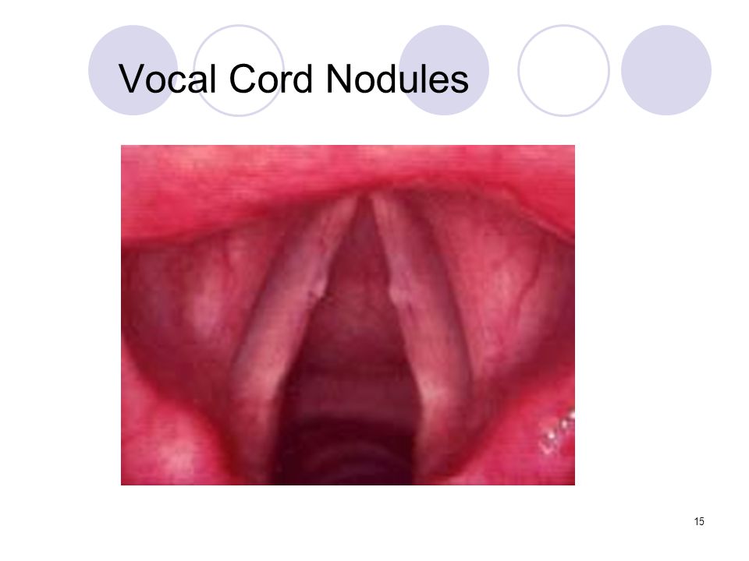Screen dimensions: 749x561
Task: Click the nodule on the right vocal cord
Action: [x=396, y=292]
